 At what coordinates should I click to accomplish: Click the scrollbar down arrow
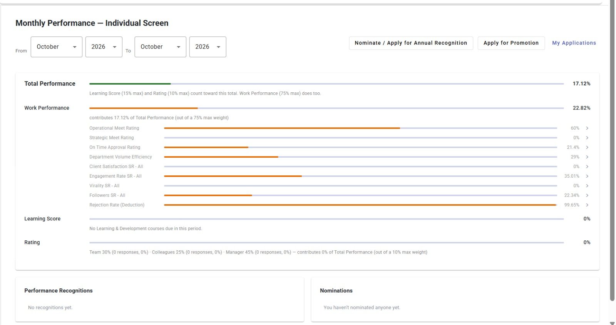[612, 323]
